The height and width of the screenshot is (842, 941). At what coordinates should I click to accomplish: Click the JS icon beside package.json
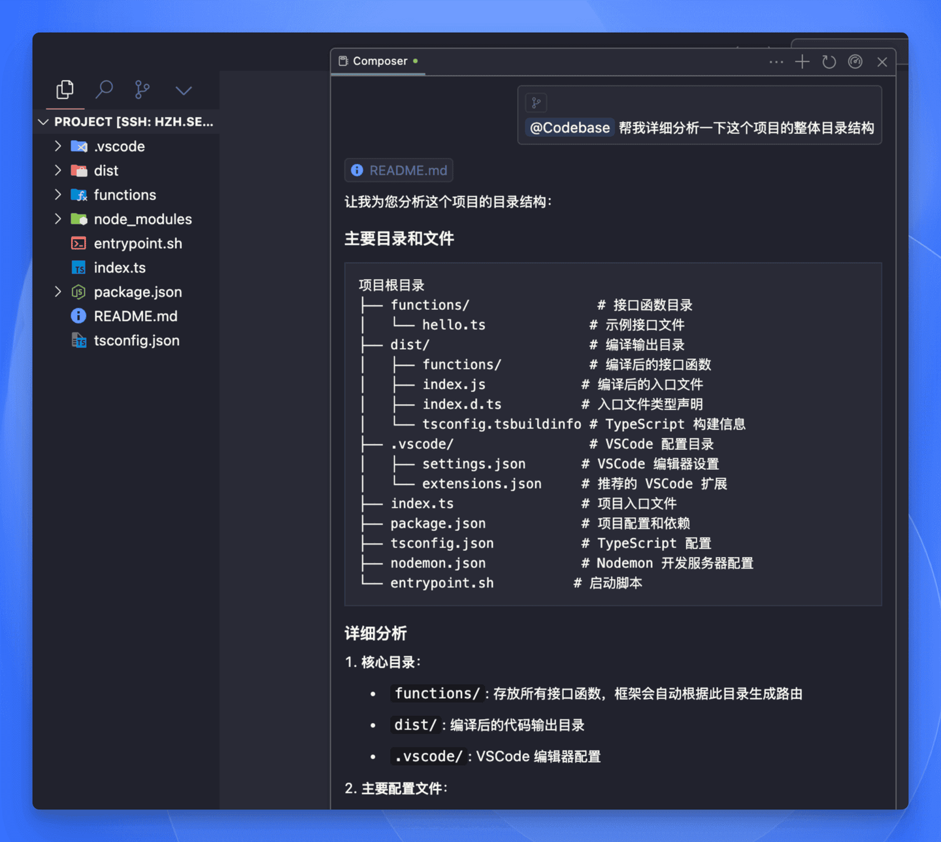coord(78,292)
